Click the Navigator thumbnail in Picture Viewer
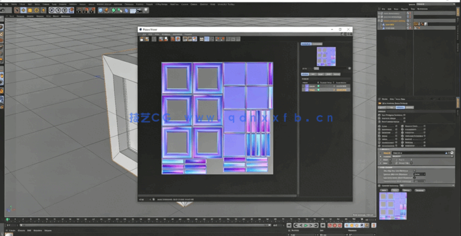 [326, 57]
